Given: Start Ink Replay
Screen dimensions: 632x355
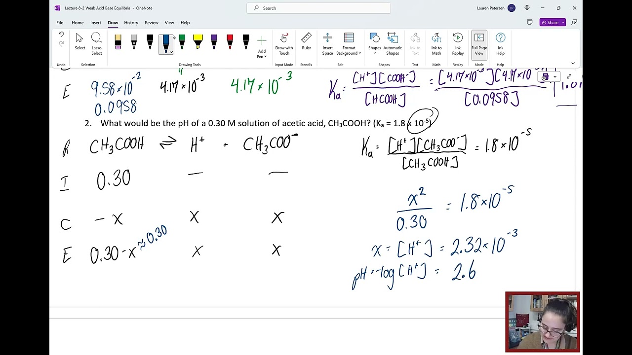Looking at the screenshot, I should pos(458,44).
